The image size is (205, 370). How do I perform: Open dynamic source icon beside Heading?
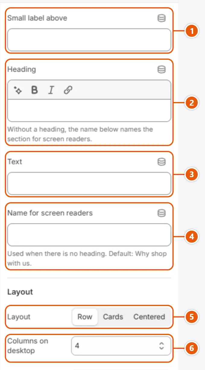(162, 70)
